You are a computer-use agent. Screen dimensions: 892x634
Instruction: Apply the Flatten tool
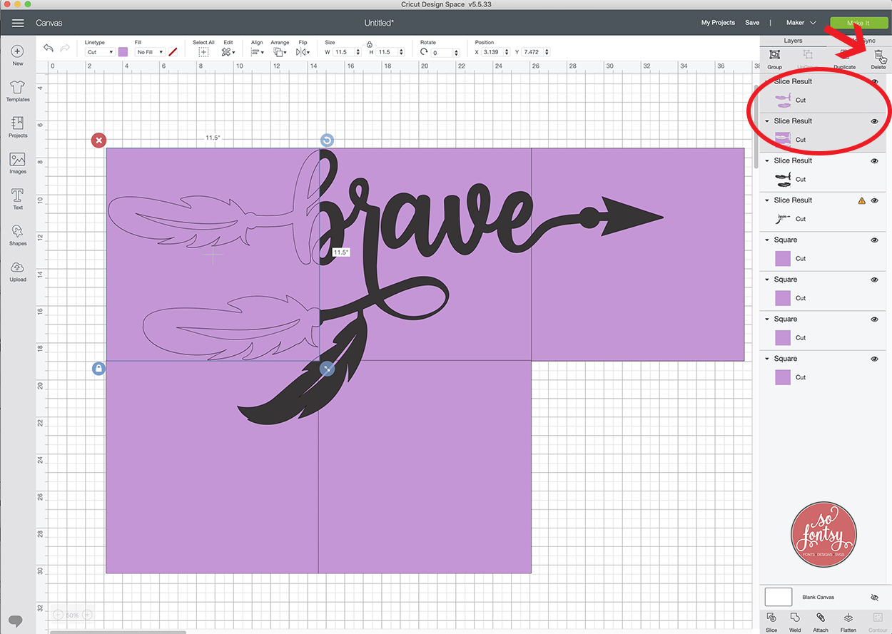(848, 622)
